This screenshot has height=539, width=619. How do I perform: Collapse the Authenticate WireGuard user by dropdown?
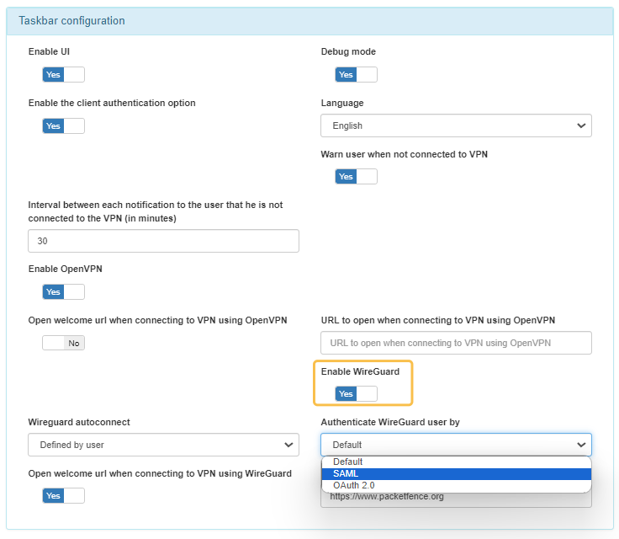coord(455,445)
